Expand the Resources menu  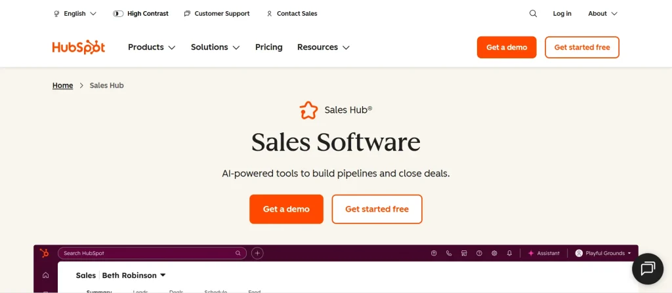pos(324,47)
